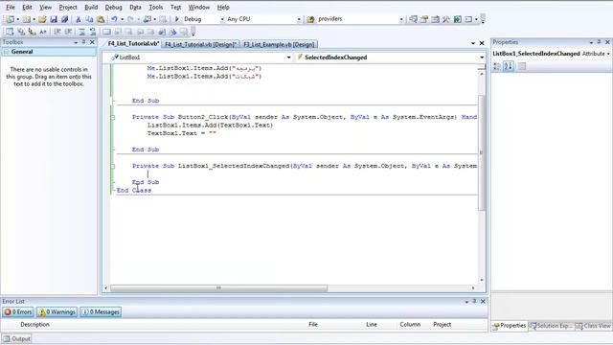Screen dimensions: 613x345
Task: Open the Undo history dropdown arrow
Action: 122,19
